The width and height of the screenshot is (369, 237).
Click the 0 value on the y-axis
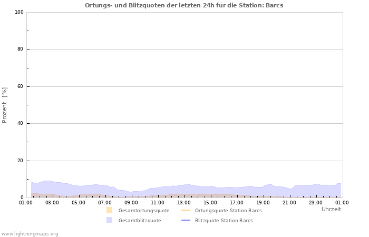(x=22, y=197)
